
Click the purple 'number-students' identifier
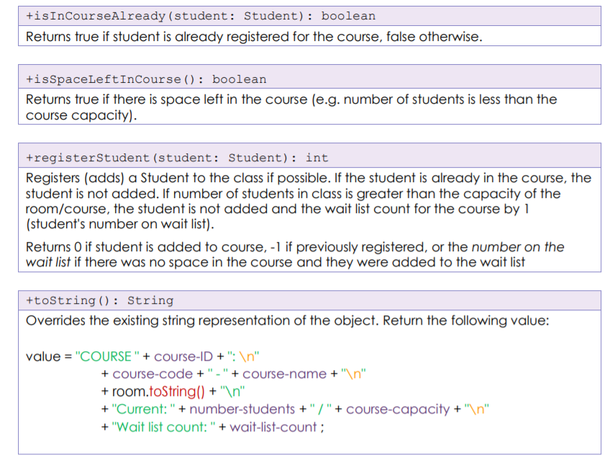[x=242, y=409]
